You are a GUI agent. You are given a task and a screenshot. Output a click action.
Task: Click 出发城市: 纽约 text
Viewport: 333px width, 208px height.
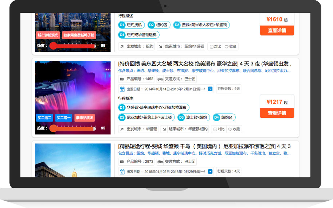(140, 46)
